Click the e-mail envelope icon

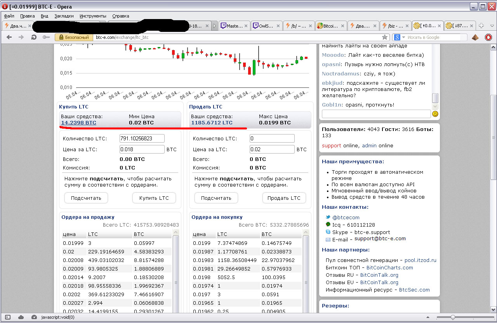click(x=328, y=239)
